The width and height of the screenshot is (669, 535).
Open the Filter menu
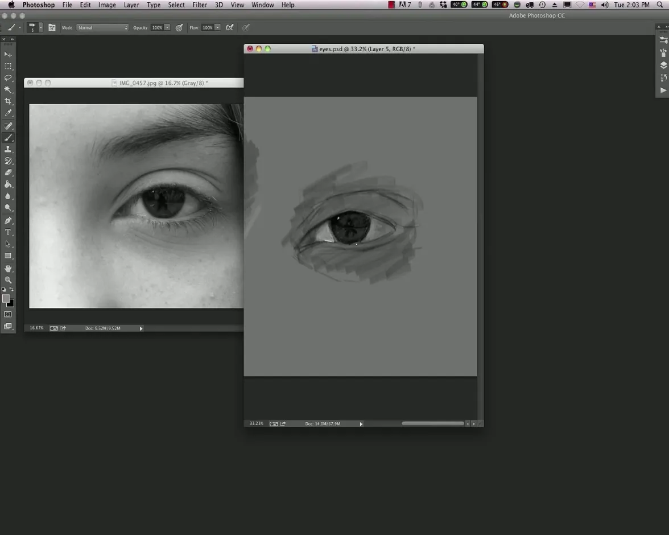tap(200, 5)
